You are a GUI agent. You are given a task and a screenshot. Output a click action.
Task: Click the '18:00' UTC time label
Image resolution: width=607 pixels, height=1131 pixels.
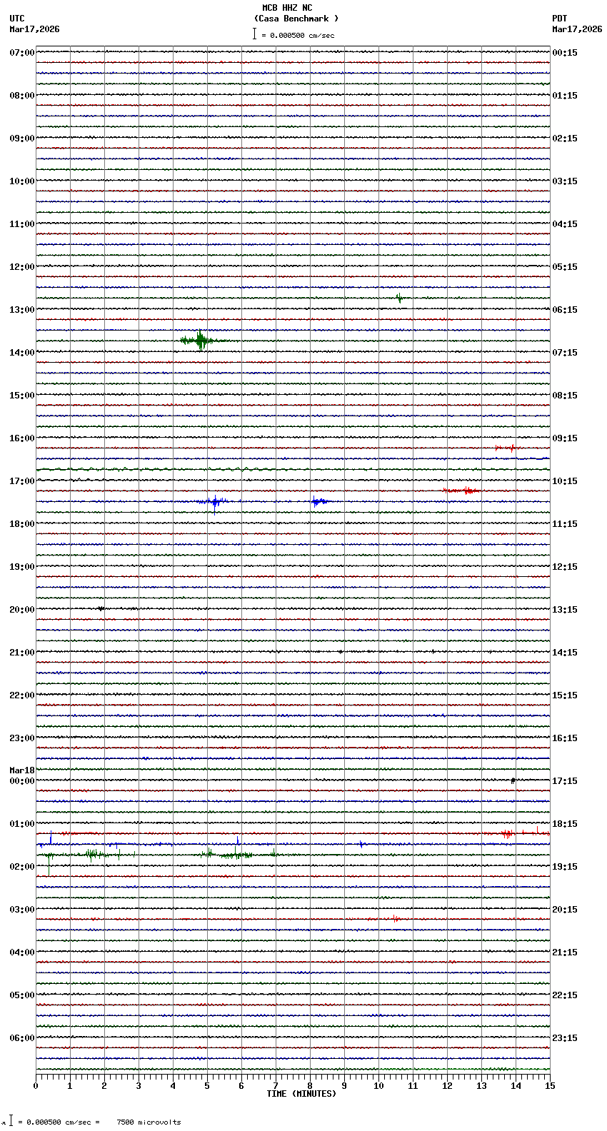pos(22,524)
